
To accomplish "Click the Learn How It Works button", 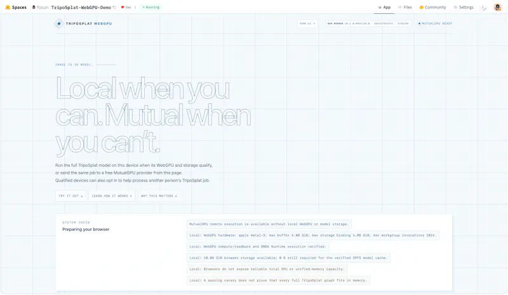I will [x=112, y=196].
